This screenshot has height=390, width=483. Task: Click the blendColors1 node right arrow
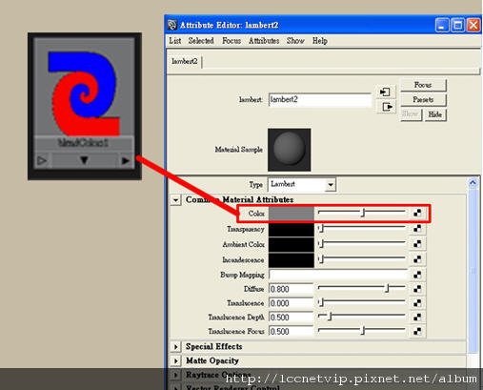[x=126, y=161]
